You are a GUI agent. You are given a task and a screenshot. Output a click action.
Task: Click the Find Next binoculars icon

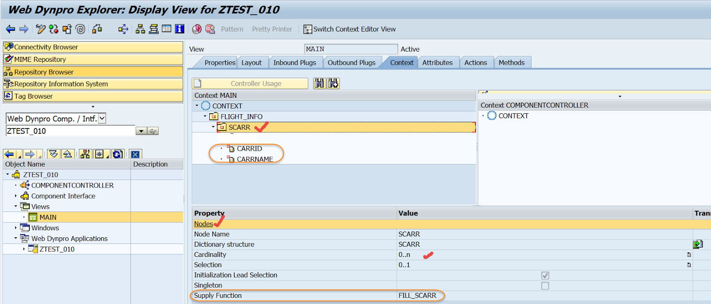coord(333,83)
